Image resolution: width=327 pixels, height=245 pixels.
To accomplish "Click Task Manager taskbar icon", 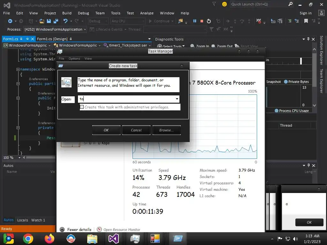I will [135, 239].
